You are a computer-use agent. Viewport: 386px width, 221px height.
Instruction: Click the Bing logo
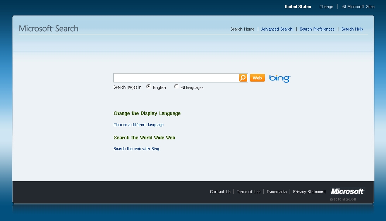pyautogui.click(x=280, y=78)
